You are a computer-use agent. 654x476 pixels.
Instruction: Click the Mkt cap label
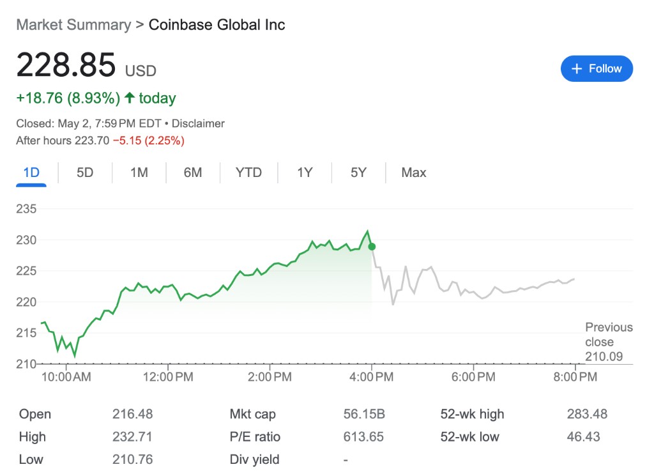point(252,414)
